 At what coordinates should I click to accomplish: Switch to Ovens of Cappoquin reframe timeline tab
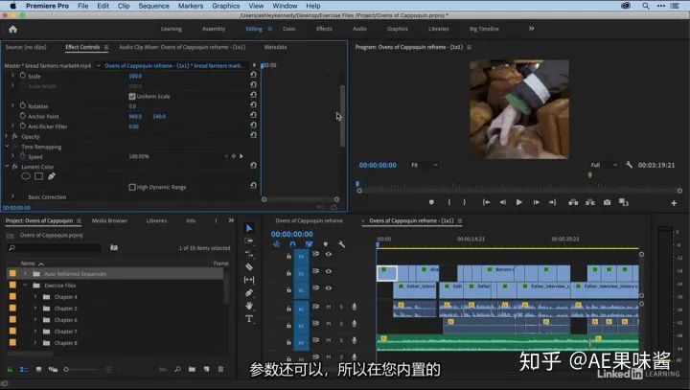pyautogui.click(x=309, y=220)
